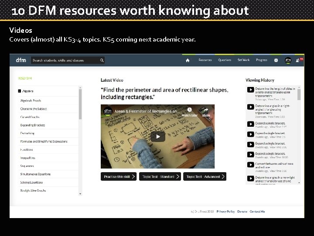The image size is (314, 236).
Task: Open settings with the gear icon
Action: tap(276, 60)
